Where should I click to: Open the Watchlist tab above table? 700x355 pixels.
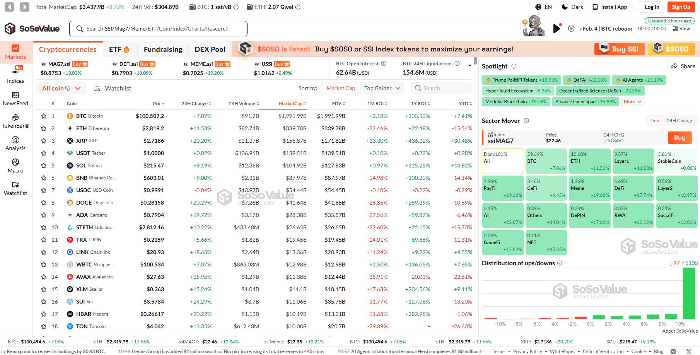[113, 88]
